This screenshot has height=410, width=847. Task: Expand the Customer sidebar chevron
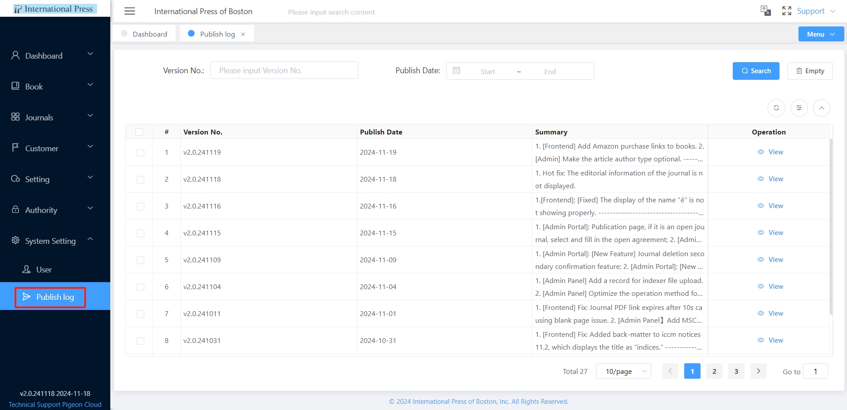click(x=90, y=146)
